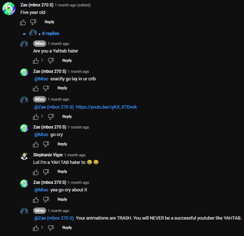
Task: Click the @Miso mention in 'go cry' reply
Action: [x=41, y=135]
